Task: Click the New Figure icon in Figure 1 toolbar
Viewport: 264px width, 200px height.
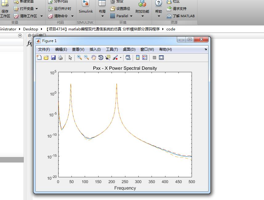Action: tap(39, 57)
